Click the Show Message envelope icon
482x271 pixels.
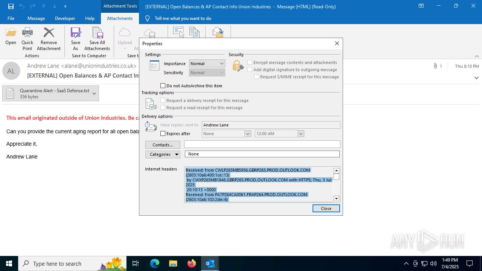[218, 32]
